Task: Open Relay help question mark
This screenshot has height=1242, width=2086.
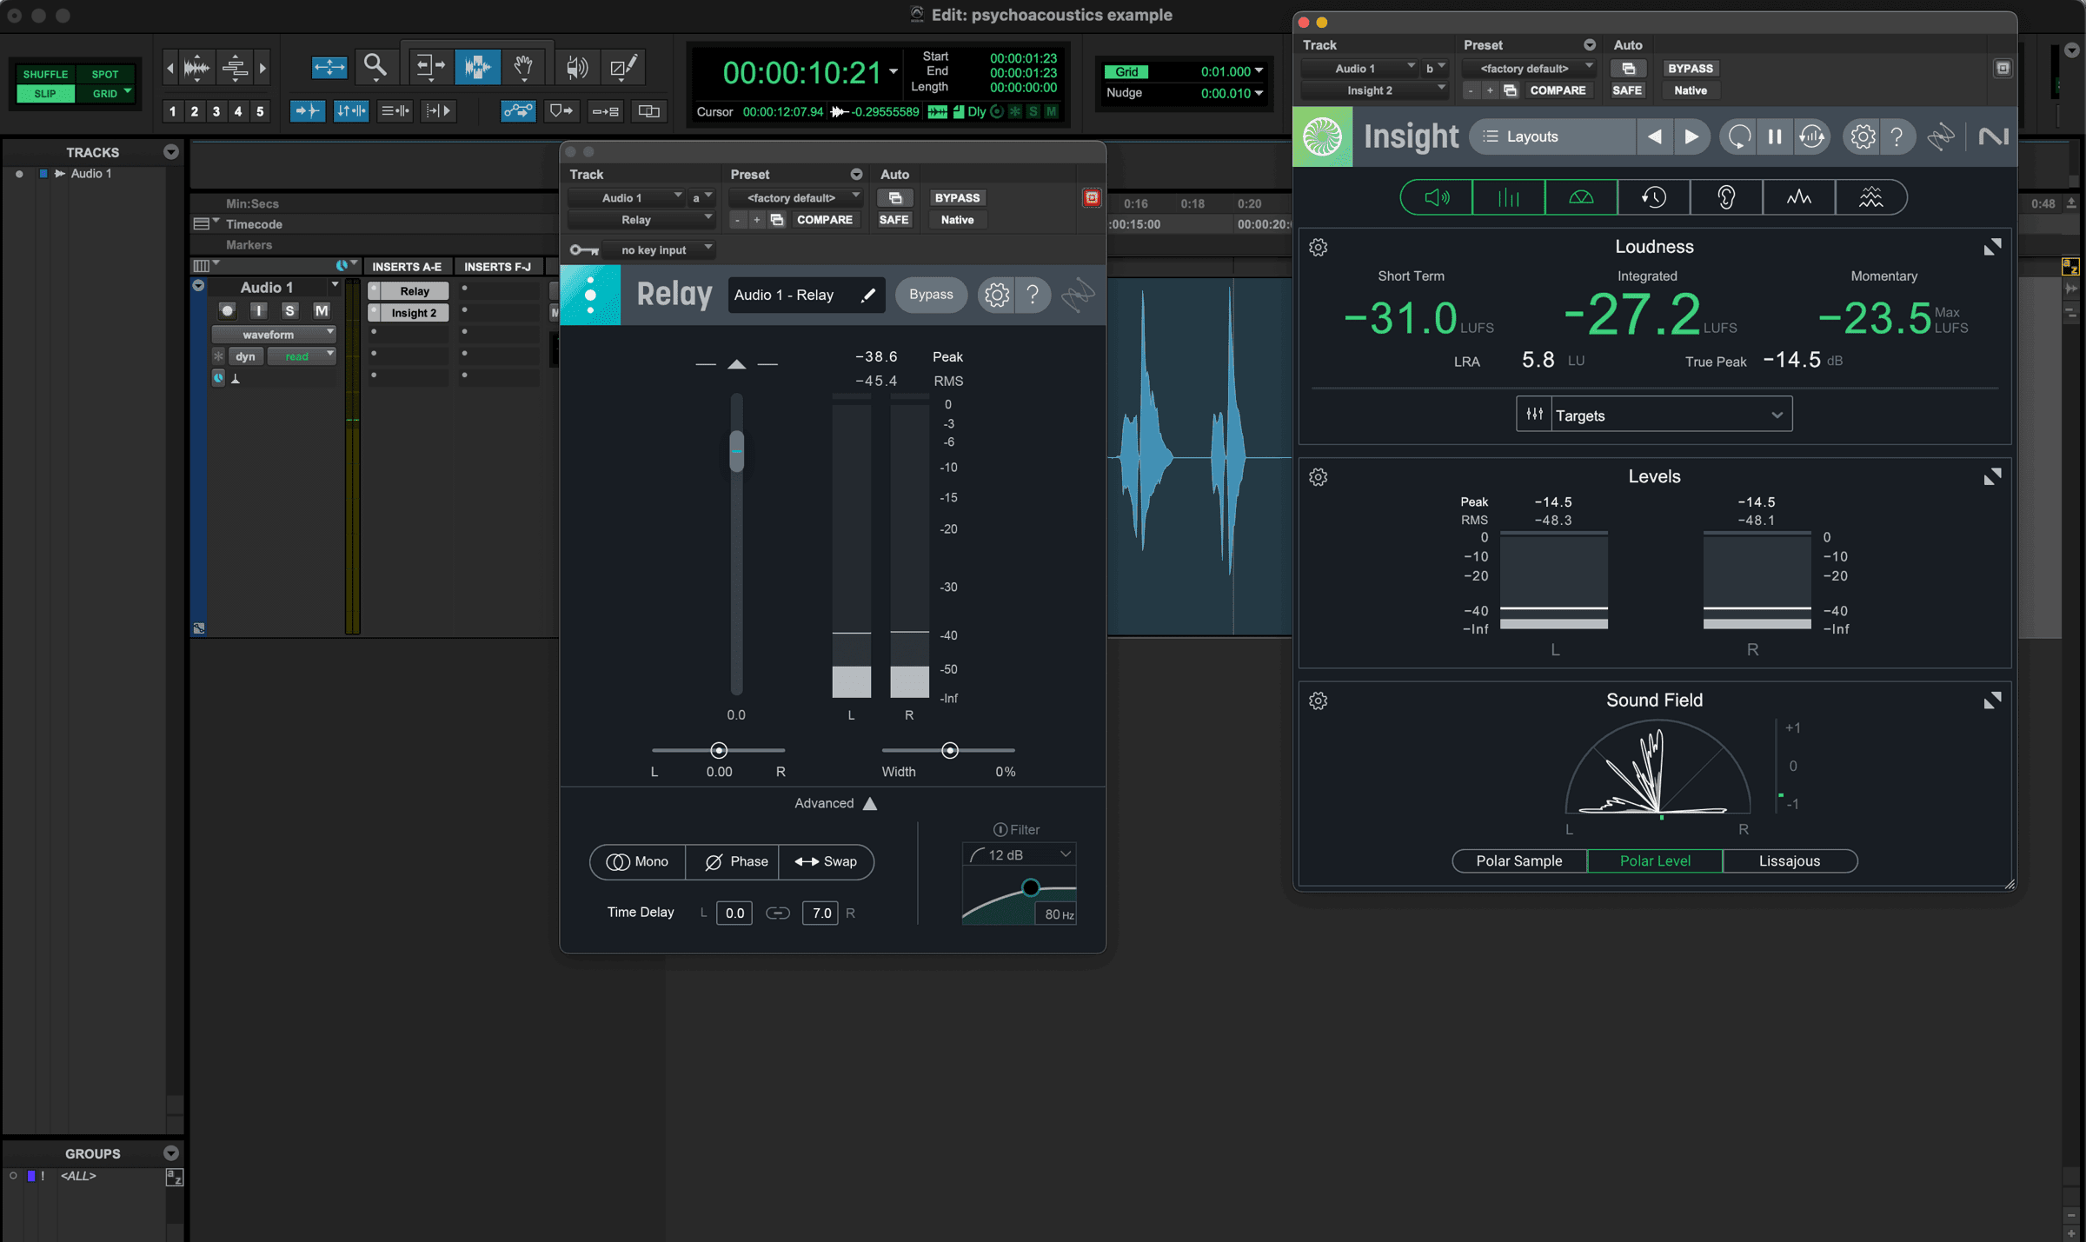Action: tap(1033, 296)
